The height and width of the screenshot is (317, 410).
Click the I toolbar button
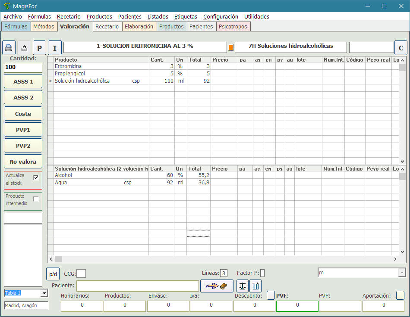click(55, 48)
